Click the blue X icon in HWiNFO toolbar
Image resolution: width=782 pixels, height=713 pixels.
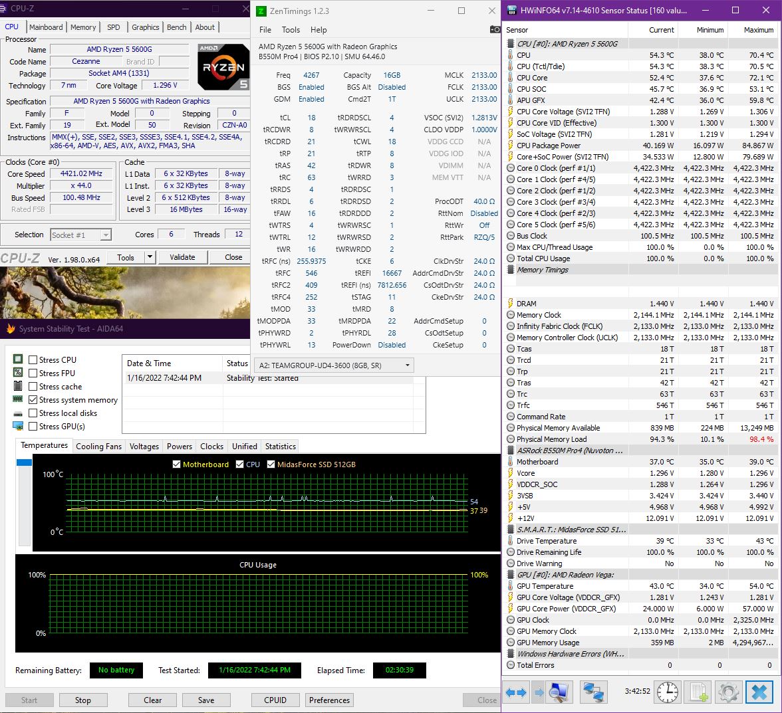[759, 692]
